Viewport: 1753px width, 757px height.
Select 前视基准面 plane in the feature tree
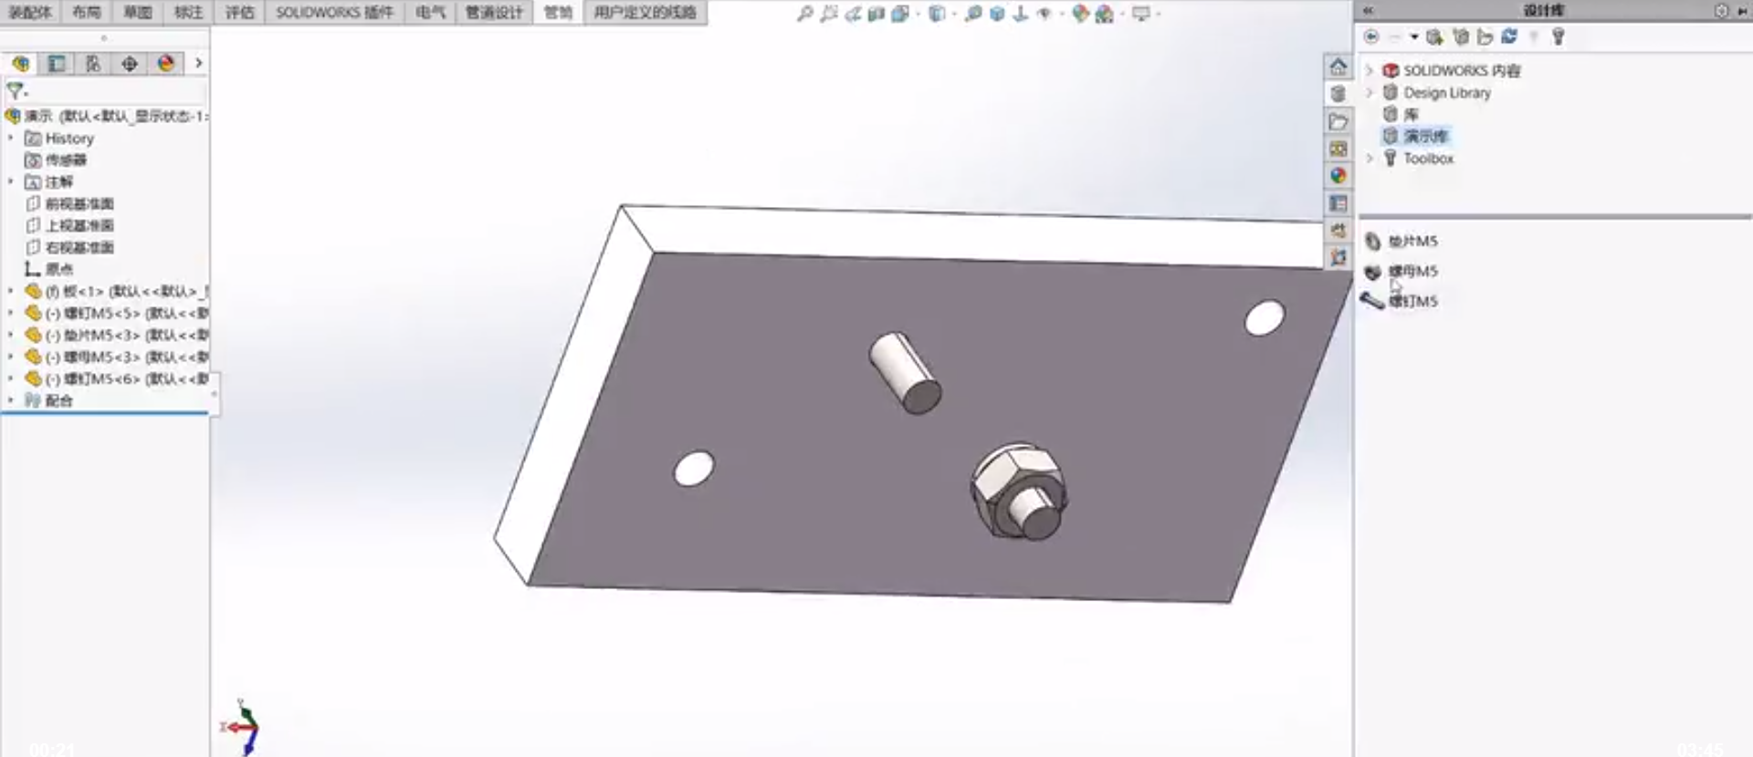(79, 203)
